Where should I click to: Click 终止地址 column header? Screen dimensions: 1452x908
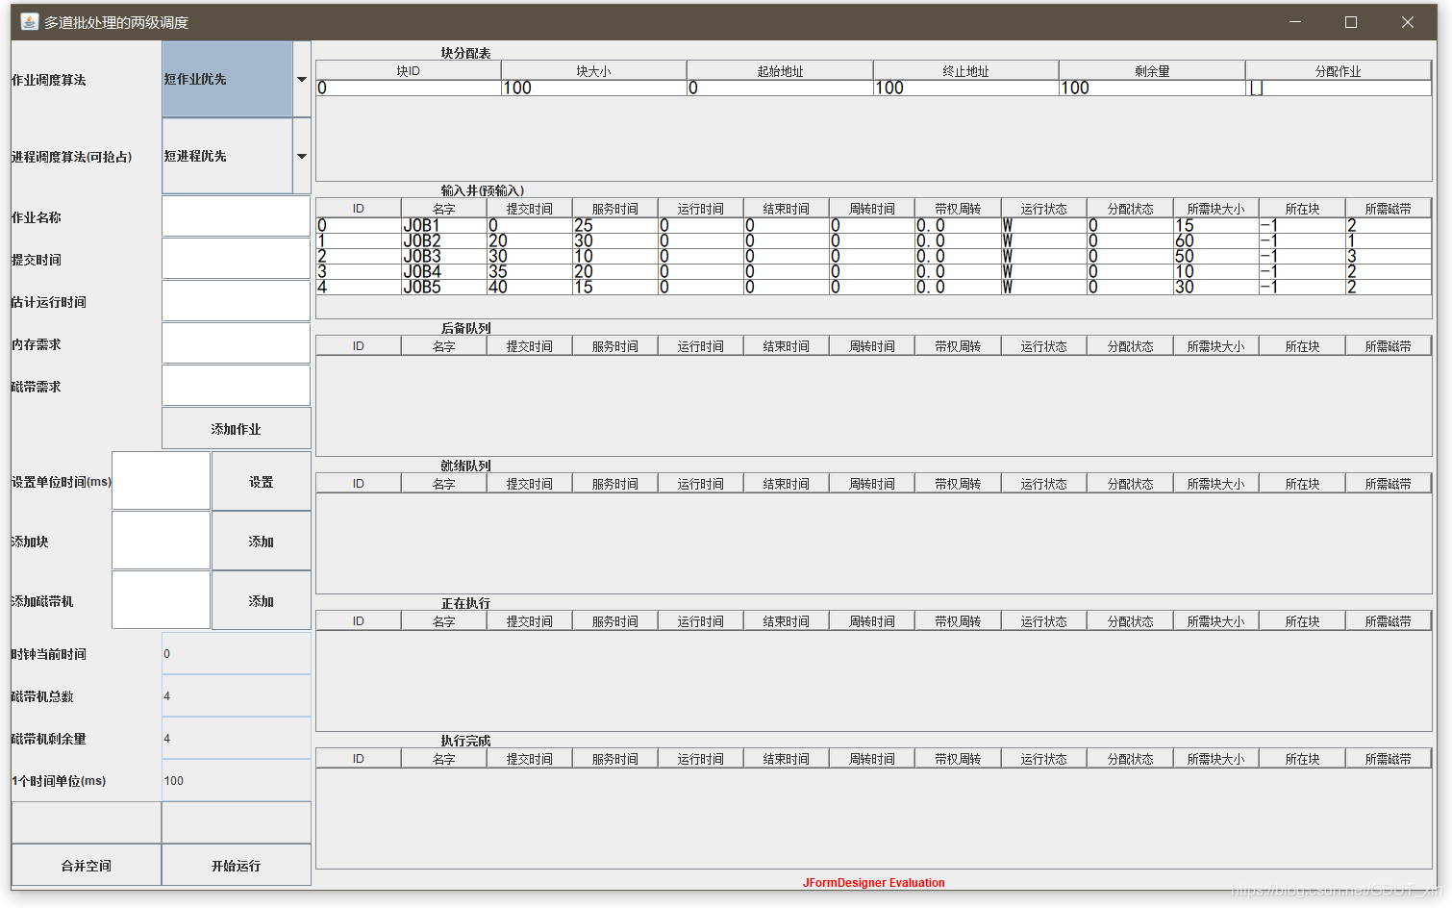point(966,70)
